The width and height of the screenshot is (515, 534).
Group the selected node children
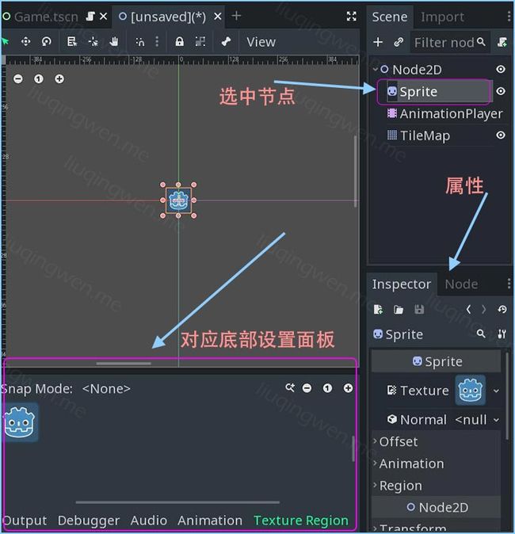point(200,42)
